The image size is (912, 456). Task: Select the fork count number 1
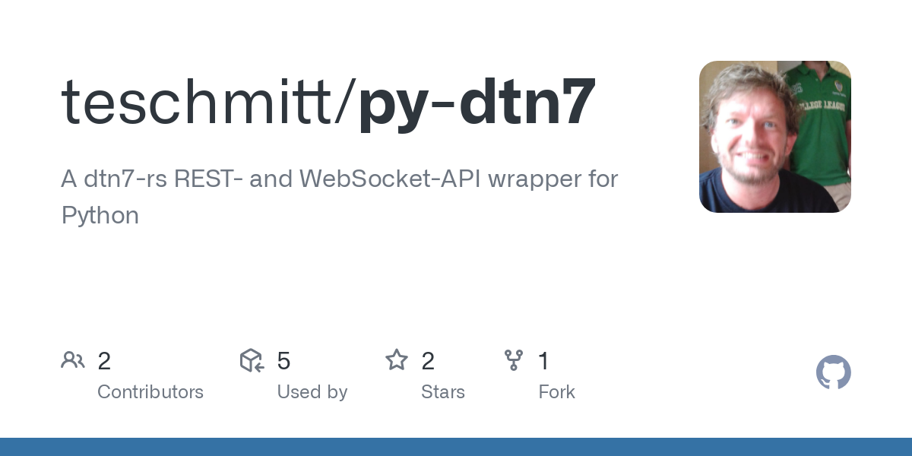tap(544, 361)
